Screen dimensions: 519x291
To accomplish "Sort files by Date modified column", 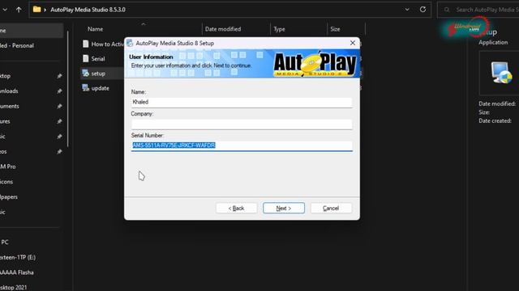I will click(223, 29).
